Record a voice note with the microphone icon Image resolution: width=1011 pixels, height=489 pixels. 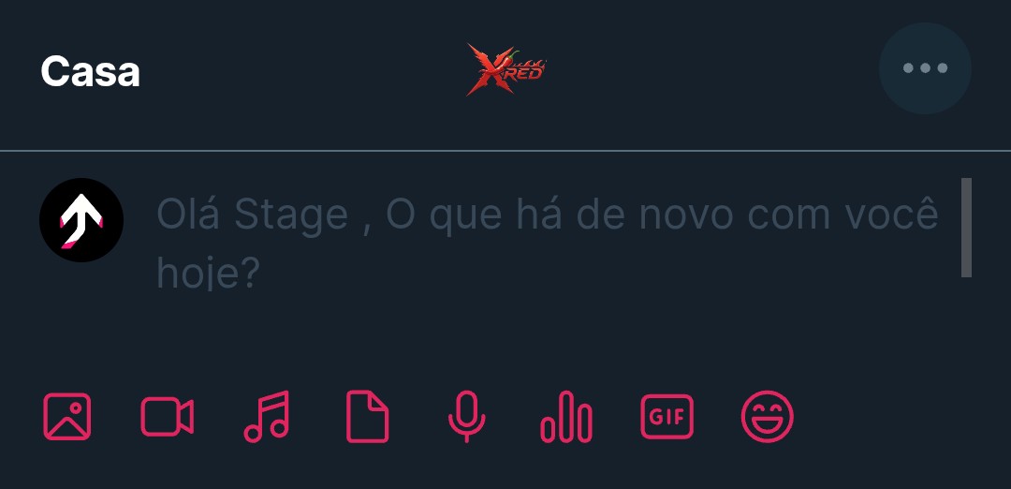click(x=467, y=417)
